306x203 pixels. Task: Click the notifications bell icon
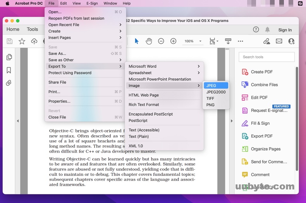pos(267,29)
